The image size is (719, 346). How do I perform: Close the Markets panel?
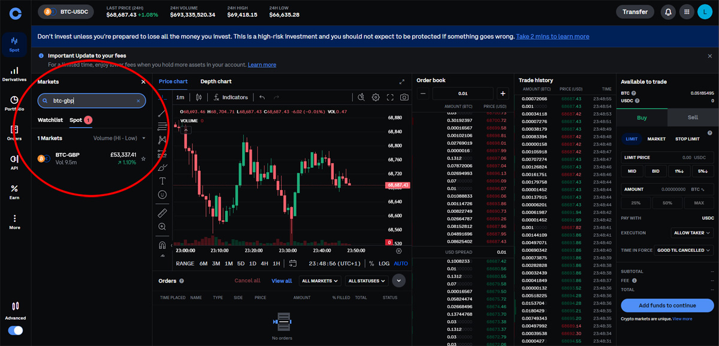pos(143,82)
